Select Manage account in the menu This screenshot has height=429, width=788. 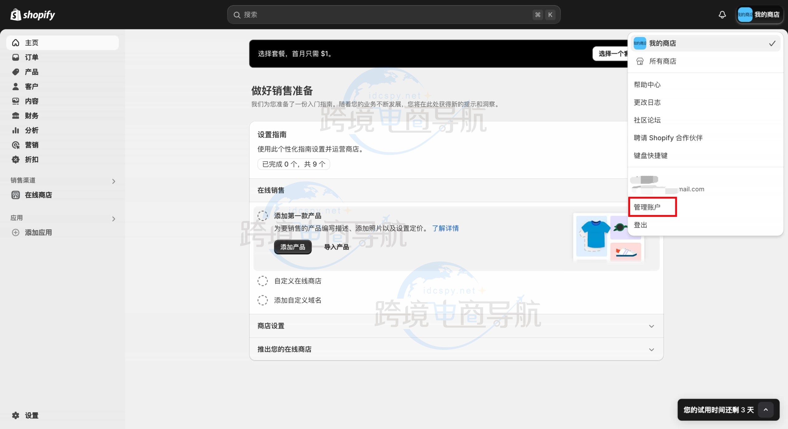647,207
